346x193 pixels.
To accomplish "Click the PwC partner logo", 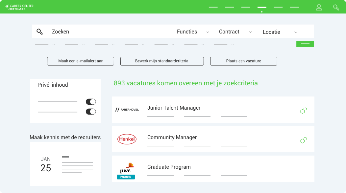I will pyautogui.click(x=126, y=171).
